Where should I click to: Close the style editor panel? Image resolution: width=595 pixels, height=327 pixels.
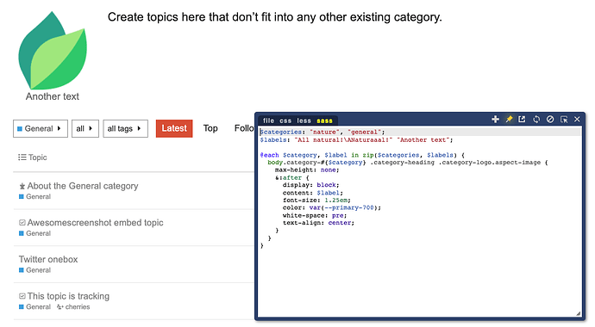[577, 120]
